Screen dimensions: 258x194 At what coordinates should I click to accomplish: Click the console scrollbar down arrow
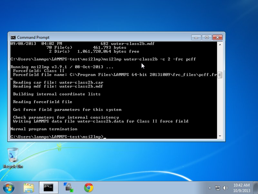220,136
